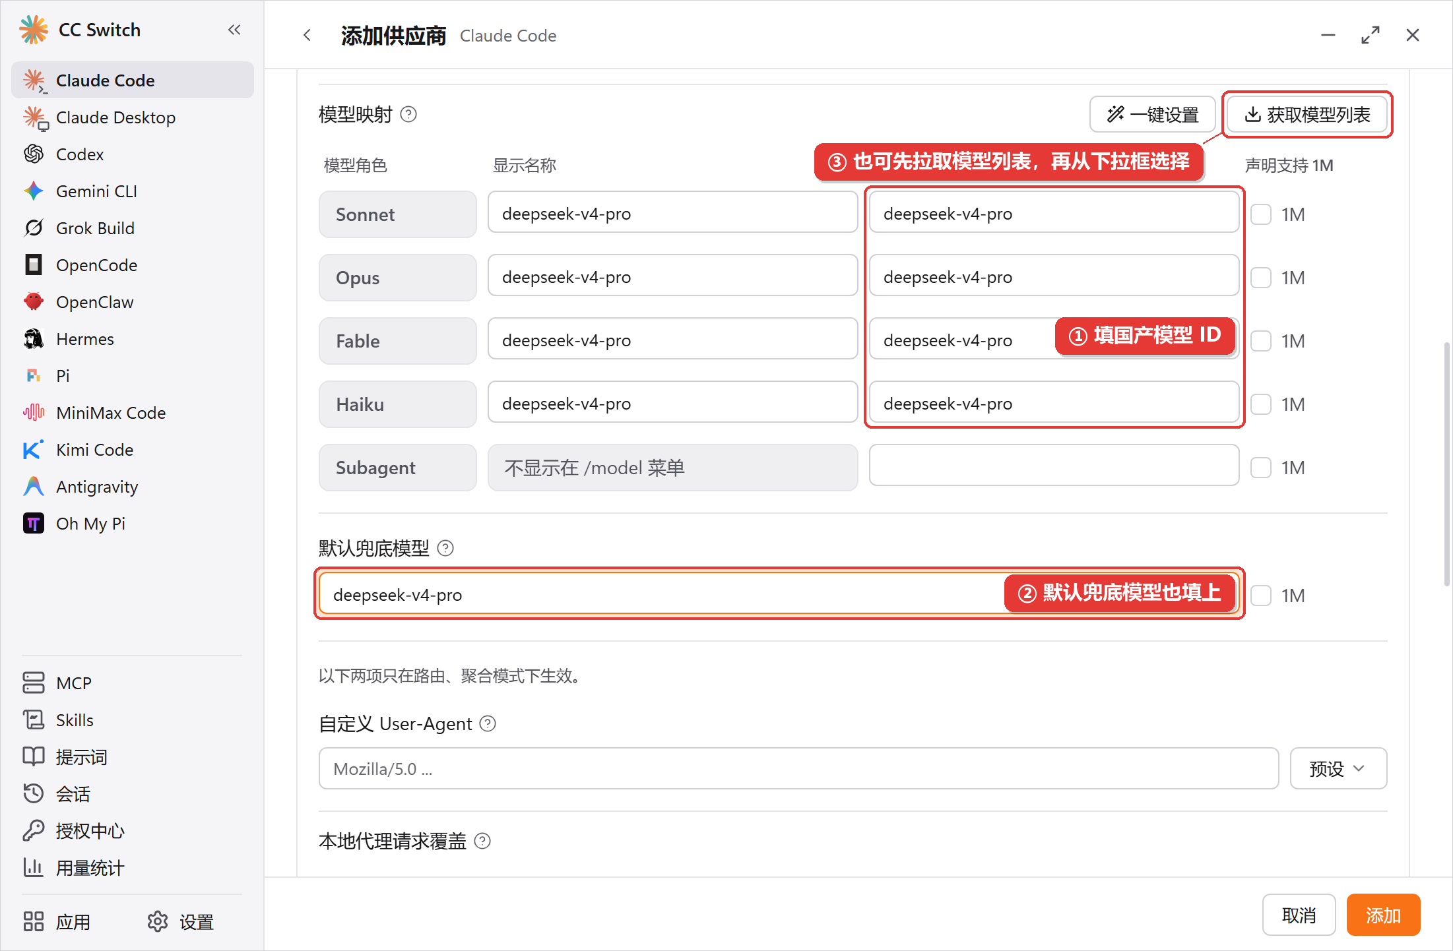This screenshot has width=1453, height=951.
Task: Enable 1M checkbox for Opus row
Action: pos(1261,278)
